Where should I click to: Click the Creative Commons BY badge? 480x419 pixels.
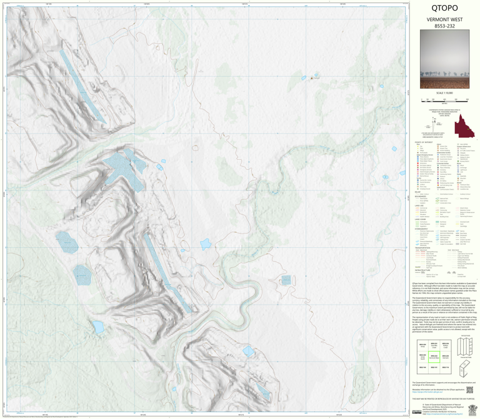[417, 412]
